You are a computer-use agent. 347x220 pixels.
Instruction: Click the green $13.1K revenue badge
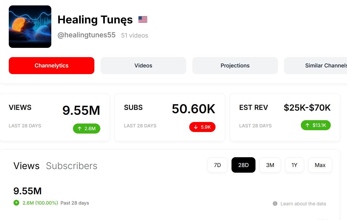316,125
